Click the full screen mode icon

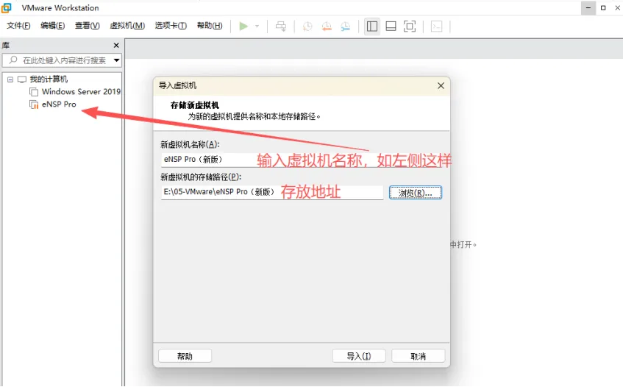tap(410, 26)
